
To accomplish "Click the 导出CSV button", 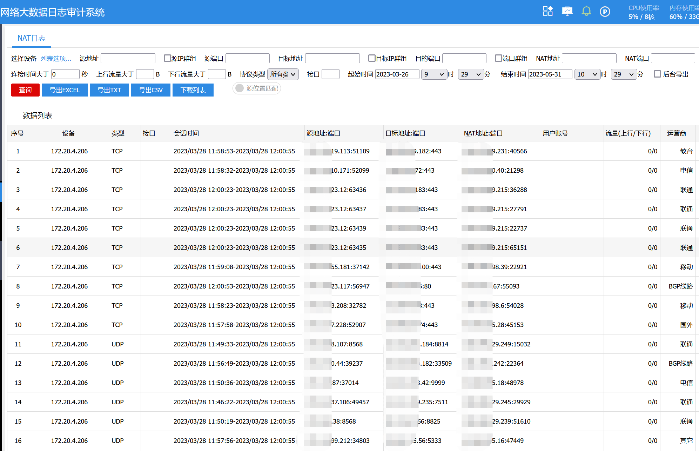I will (151, 90).
